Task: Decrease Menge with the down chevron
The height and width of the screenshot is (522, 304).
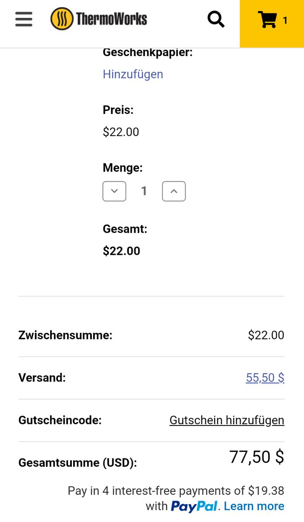Action: click(x=115, y=191)
